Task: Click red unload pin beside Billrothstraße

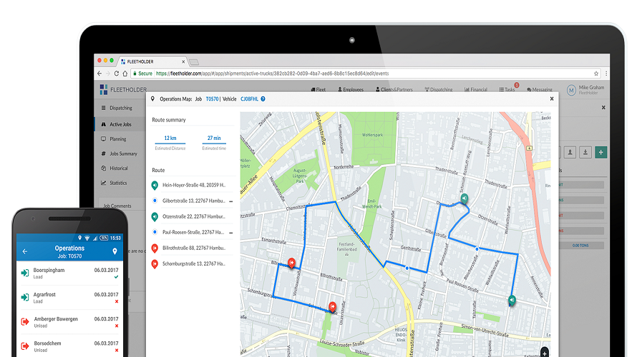Action: [155, 248]
